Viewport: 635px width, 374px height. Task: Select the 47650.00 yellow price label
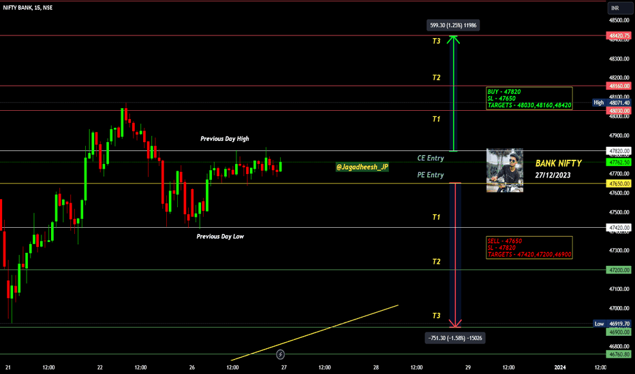click(x=619, y=184)
